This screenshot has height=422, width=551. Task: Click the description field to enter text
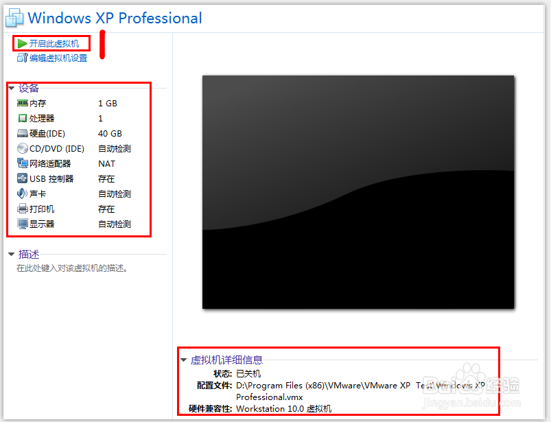click(72, 268)
